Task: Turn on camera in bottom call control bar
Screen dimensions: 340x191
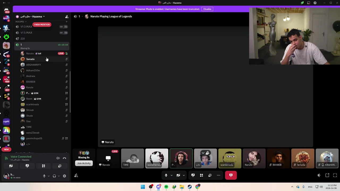Action: [x=178, y=175]
